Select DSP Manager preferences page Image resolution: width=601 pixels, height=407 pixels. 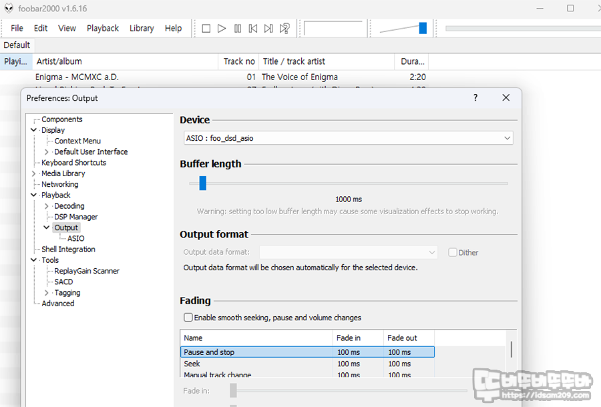pos(76,217)
